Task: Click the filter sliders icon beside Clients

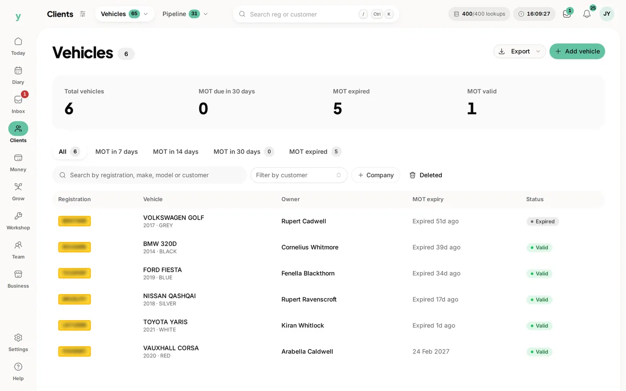Action: [82, 14]
